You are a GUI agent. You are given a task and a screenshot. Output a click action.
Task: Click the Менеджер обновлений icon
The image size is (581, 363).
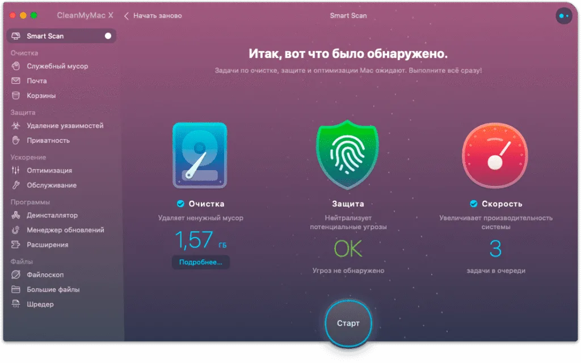tap(15, 230)
